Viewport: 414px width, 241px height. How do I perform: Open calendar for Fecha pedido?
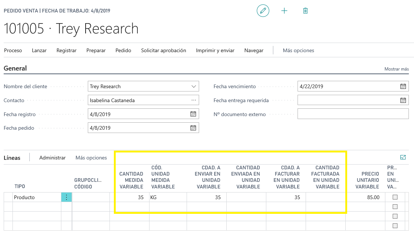[193, 128]
